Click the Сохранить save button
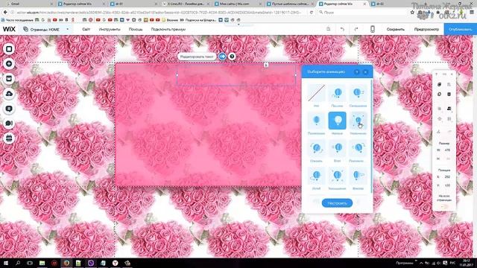Image resolution: width=477 pixels, height=268 pixels. pyautogui.click(x=396, y=29)
